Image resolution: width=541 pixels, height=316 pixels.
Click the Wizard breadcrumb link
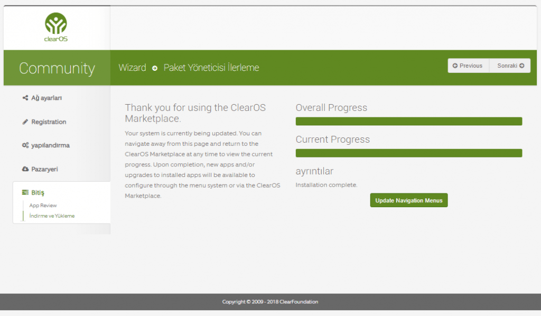point(132,68)
